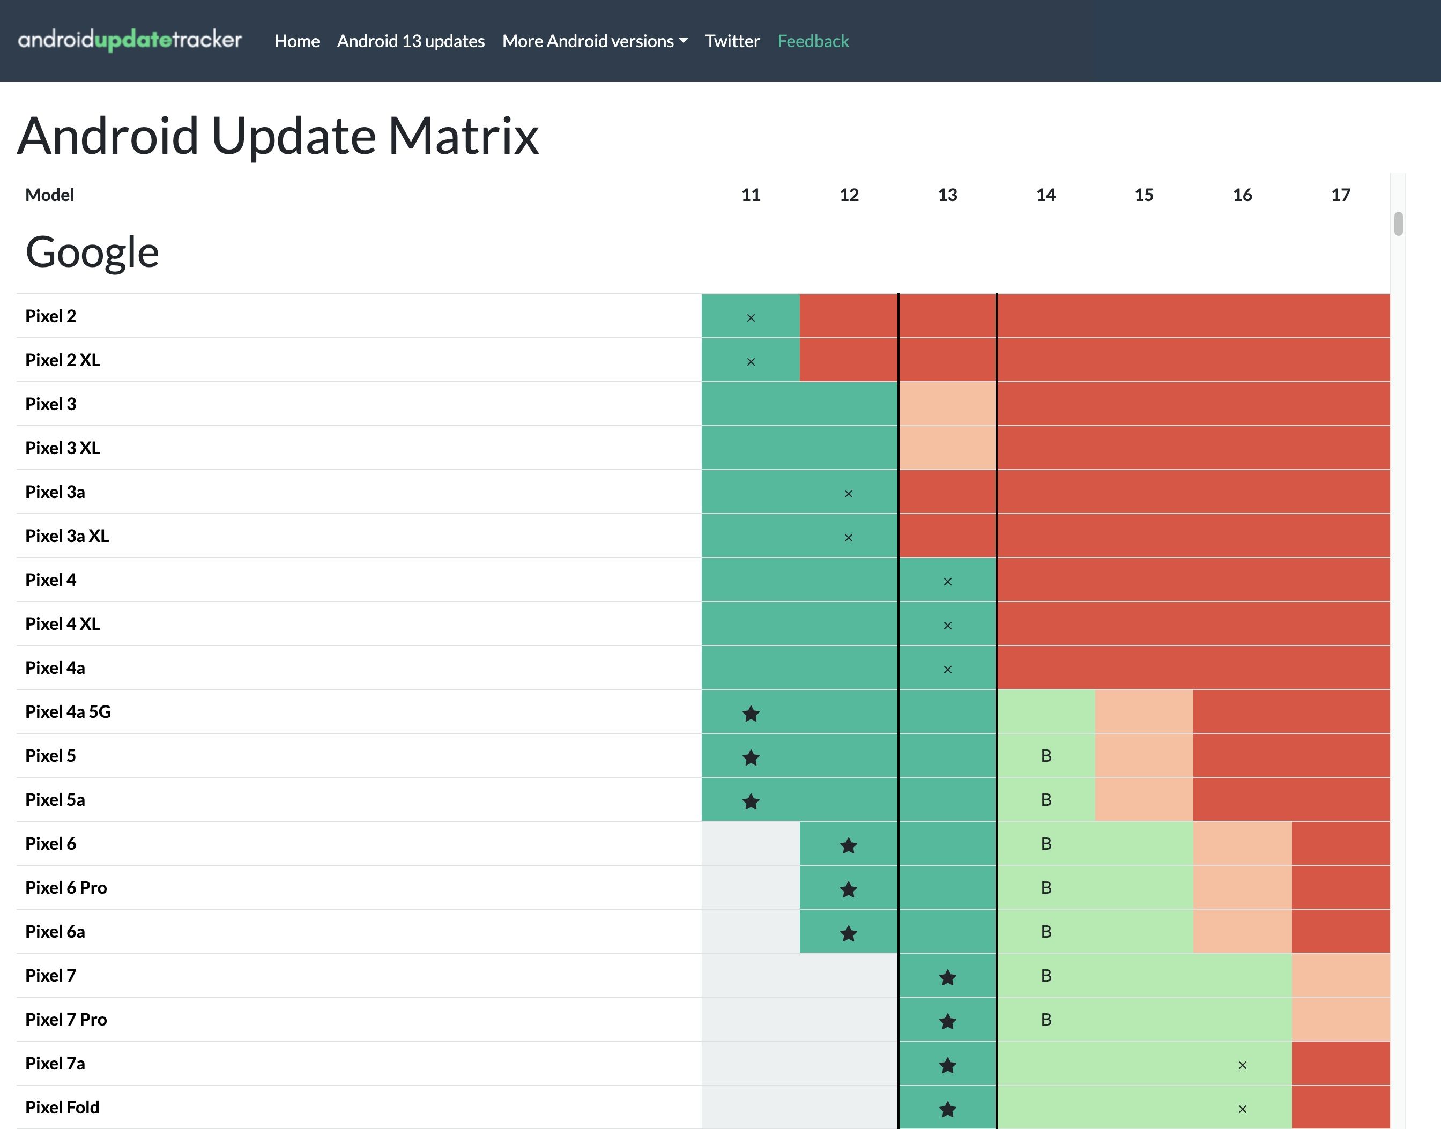Click the star icon for Pixel 7
1441x1129 pixels.
pos(947,976)
